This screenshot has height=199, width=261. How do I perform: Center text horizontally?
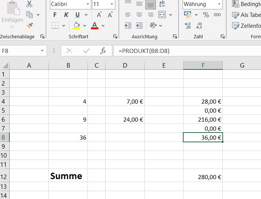139,15
